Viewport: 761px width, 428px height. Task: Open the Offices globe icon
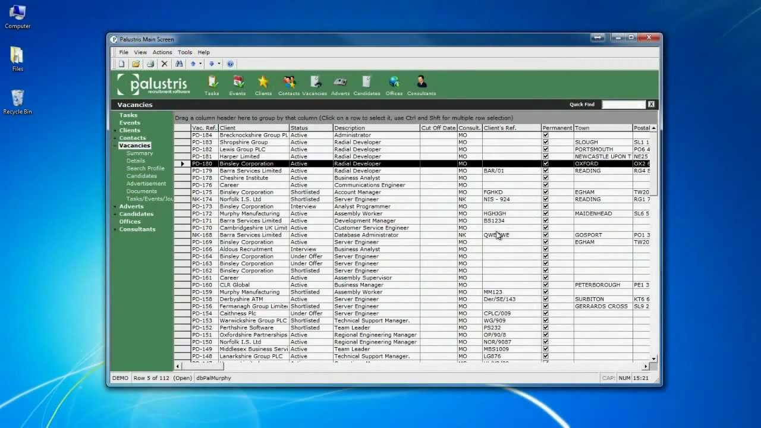(x=394, y=85)
